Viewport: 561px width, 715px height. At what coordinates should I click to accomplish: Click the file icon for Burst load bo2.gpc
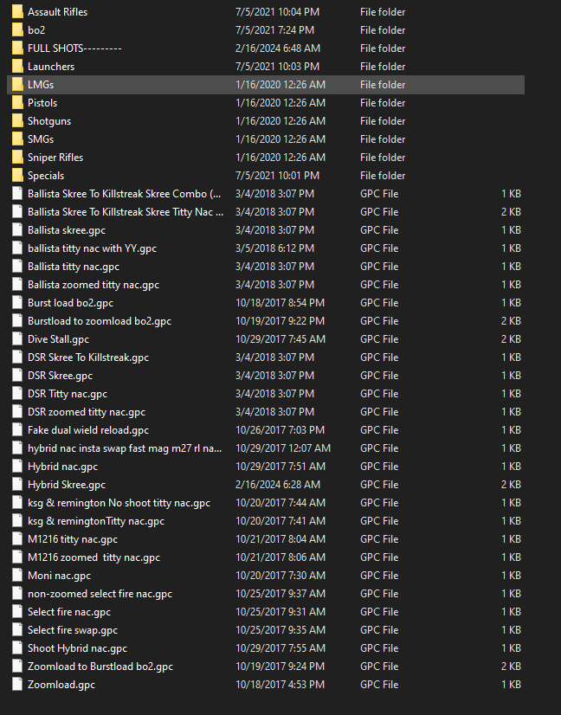click(x=17, y=303)
